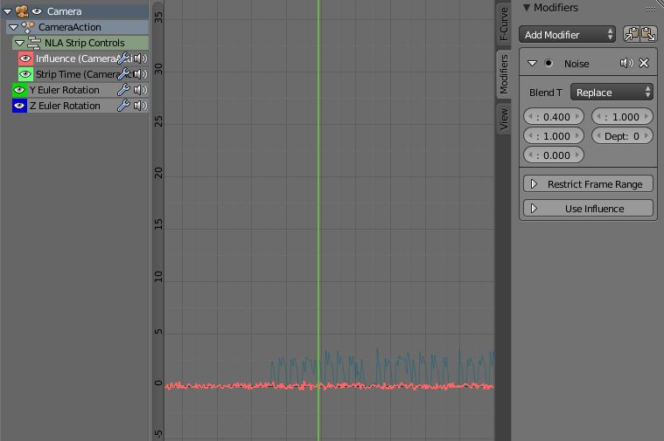
Task: Collapse the Camera tree triangle
Action: (x=8, y=11)
